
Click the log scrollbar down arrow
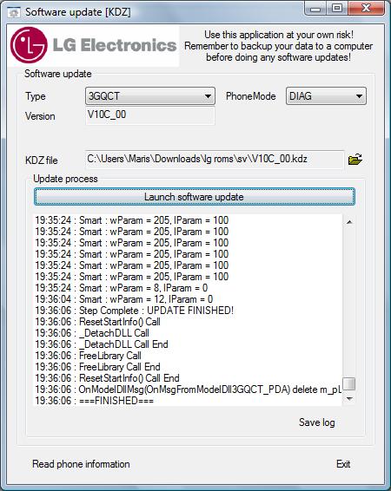pos(349,399)
